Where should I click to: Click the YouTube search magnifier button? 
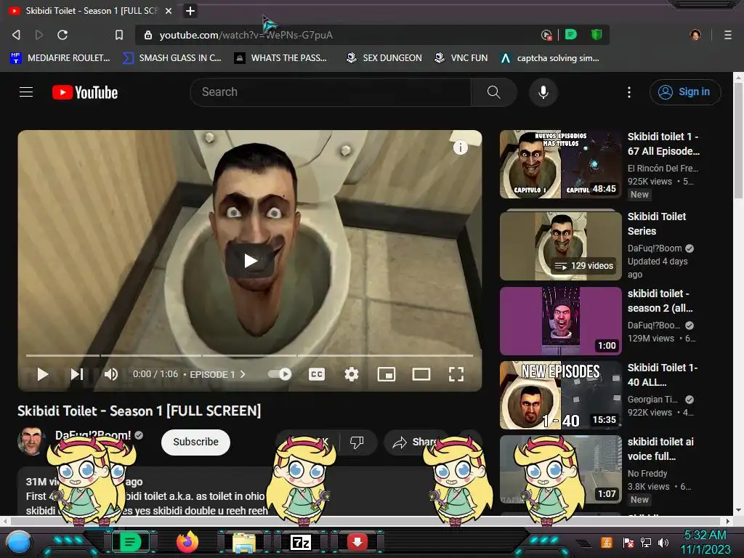[493, 92]
